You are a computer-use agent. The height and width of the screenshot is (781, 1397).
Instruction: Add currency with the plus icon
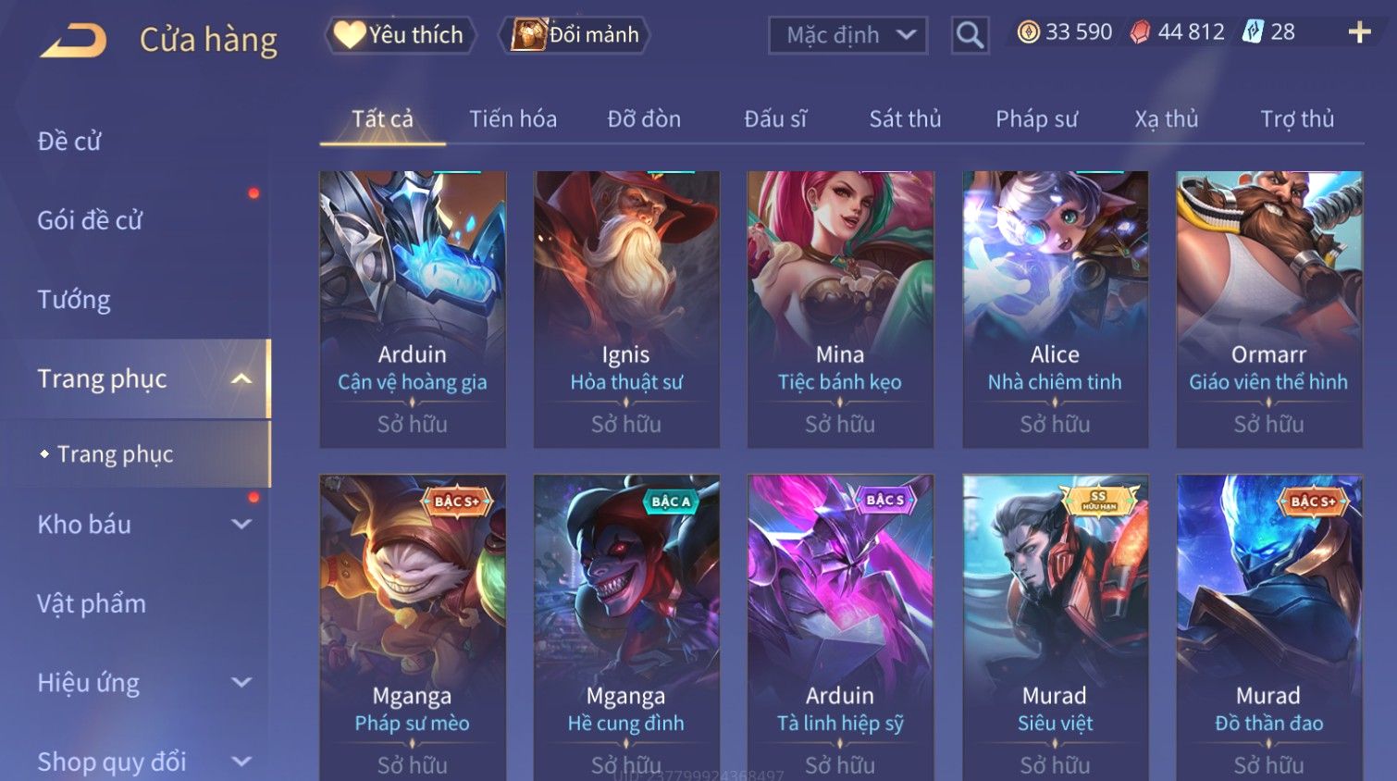click(1359, 32)
